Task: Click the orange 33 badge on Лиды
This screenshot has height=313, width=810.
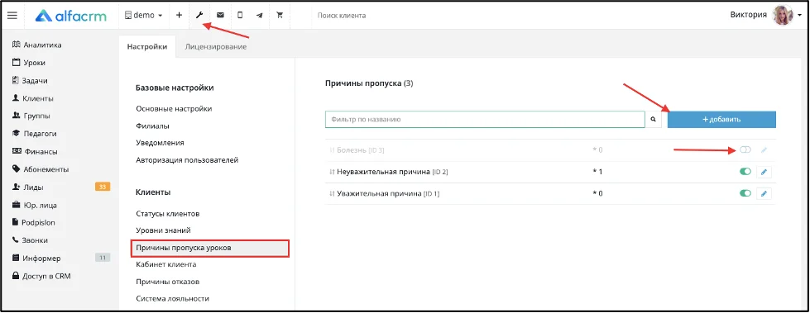Action: point(103,187)
